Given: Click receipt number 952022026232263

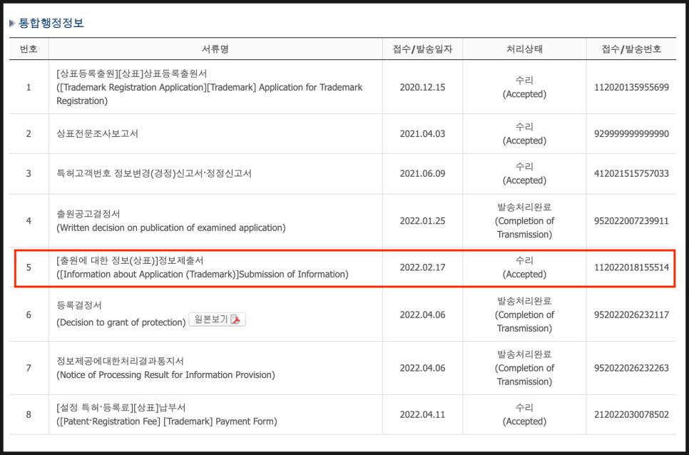Looking at the screenshot, I should click(x=631, y=368).
